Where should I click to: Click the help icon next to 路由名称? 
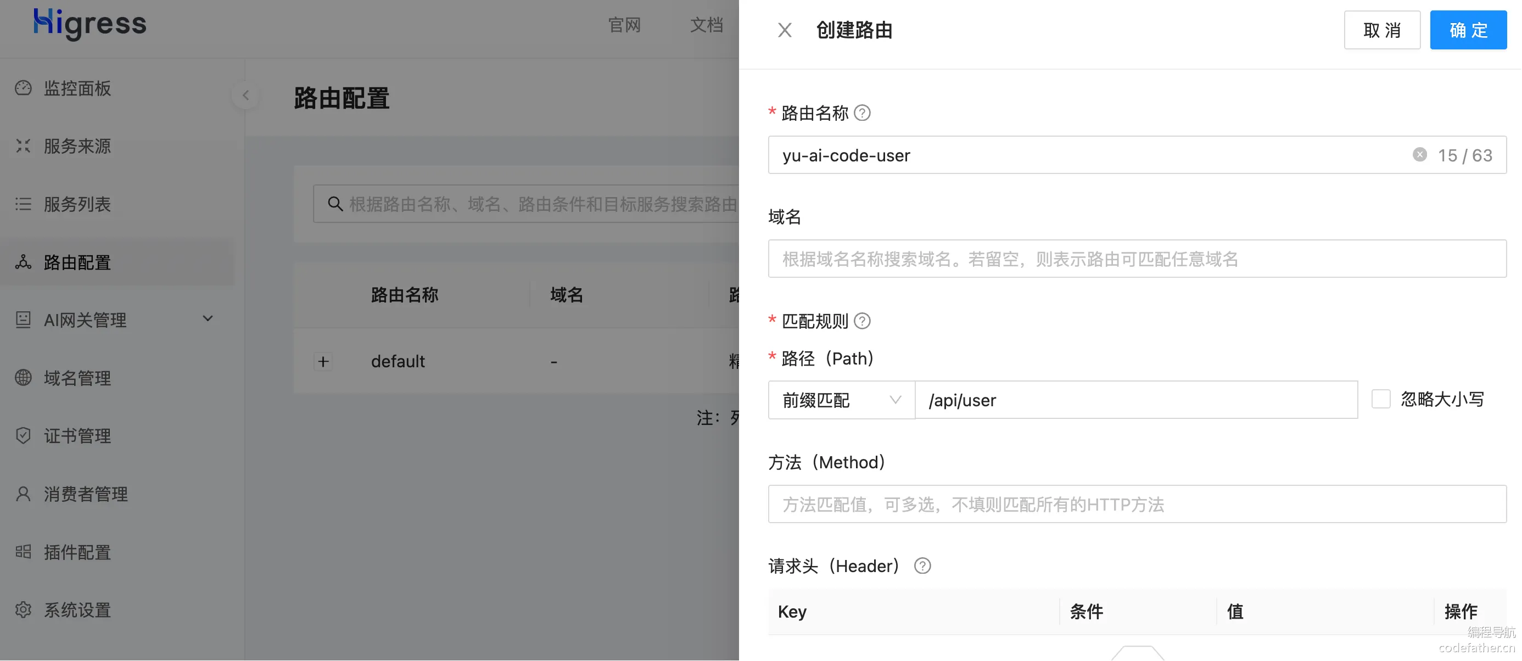point(862,113)
